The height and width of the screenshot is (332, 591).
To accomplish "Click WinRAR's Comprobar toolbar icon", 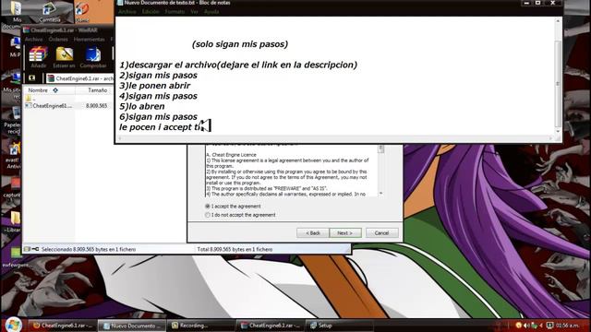I will [92, 57].
